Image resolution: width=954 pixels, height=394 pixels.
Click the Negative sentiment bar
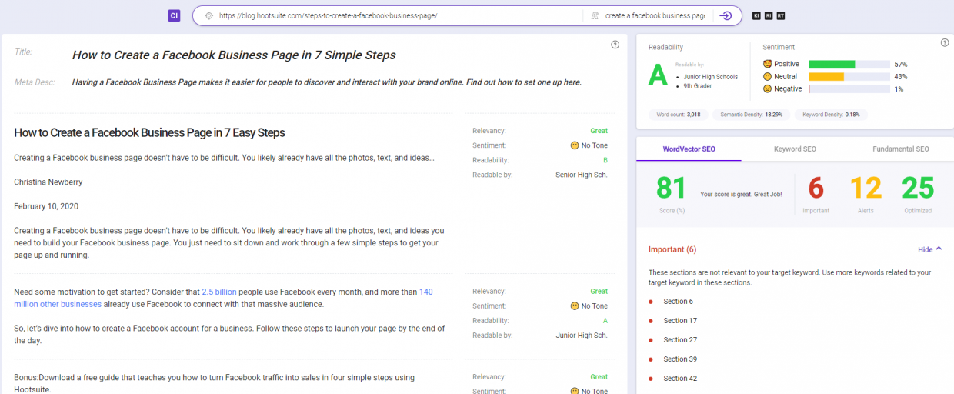coord(849,89)
